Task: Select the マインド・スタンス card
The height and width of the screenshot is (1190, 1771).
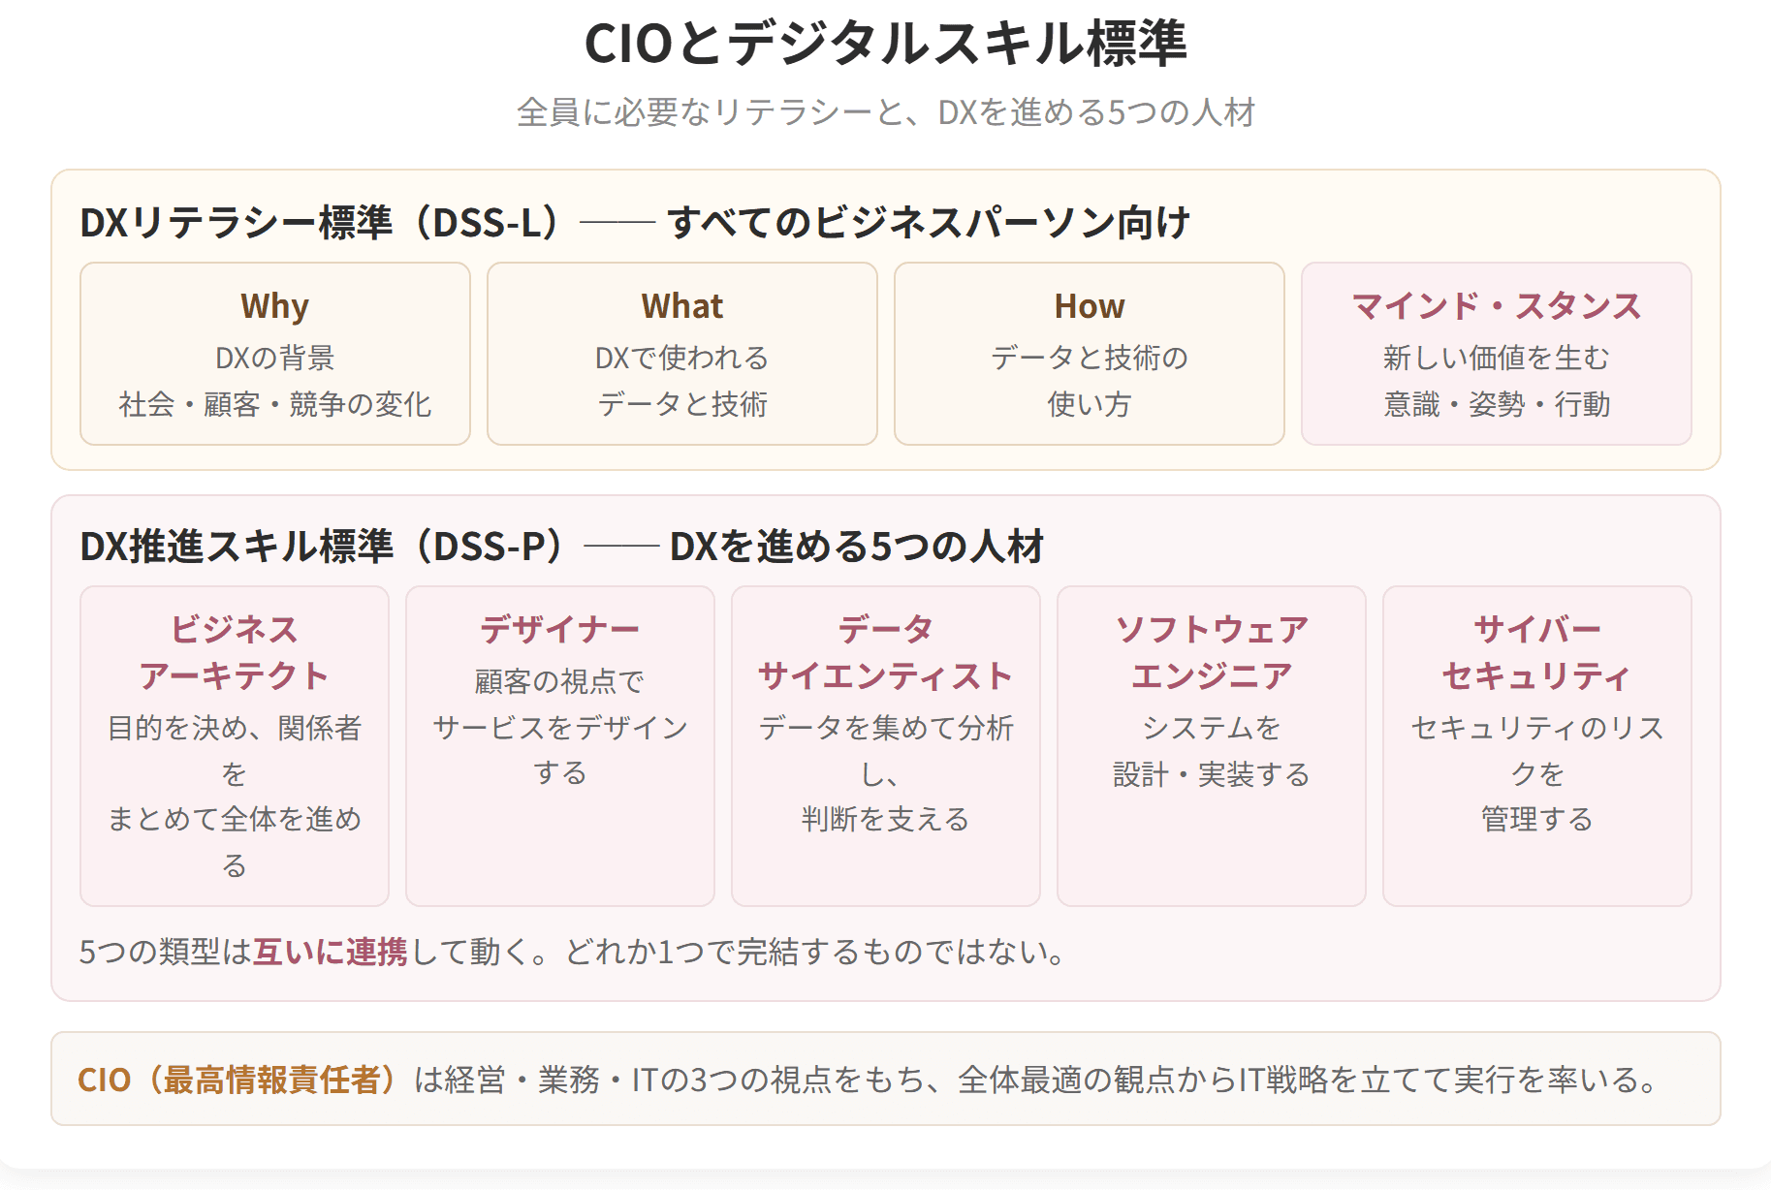Action: [x=1497, y=354]
